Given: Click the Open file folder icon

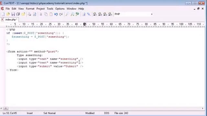Looking at the screenshot, I should pos(8,14).
